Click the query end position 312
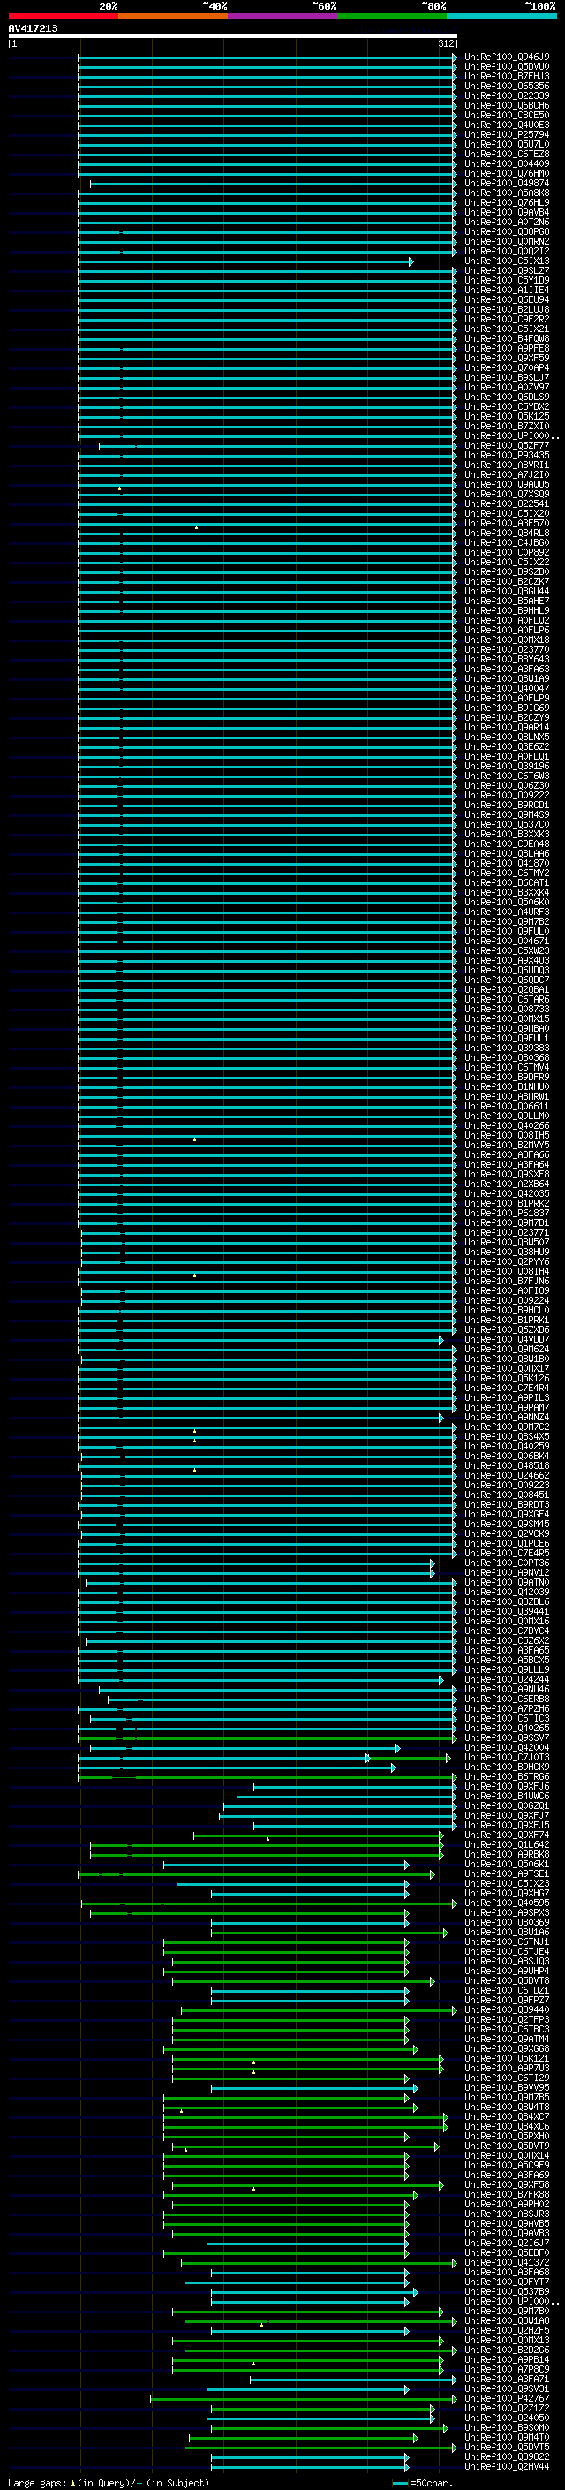565x2490 pixels. tap(445, 43)
